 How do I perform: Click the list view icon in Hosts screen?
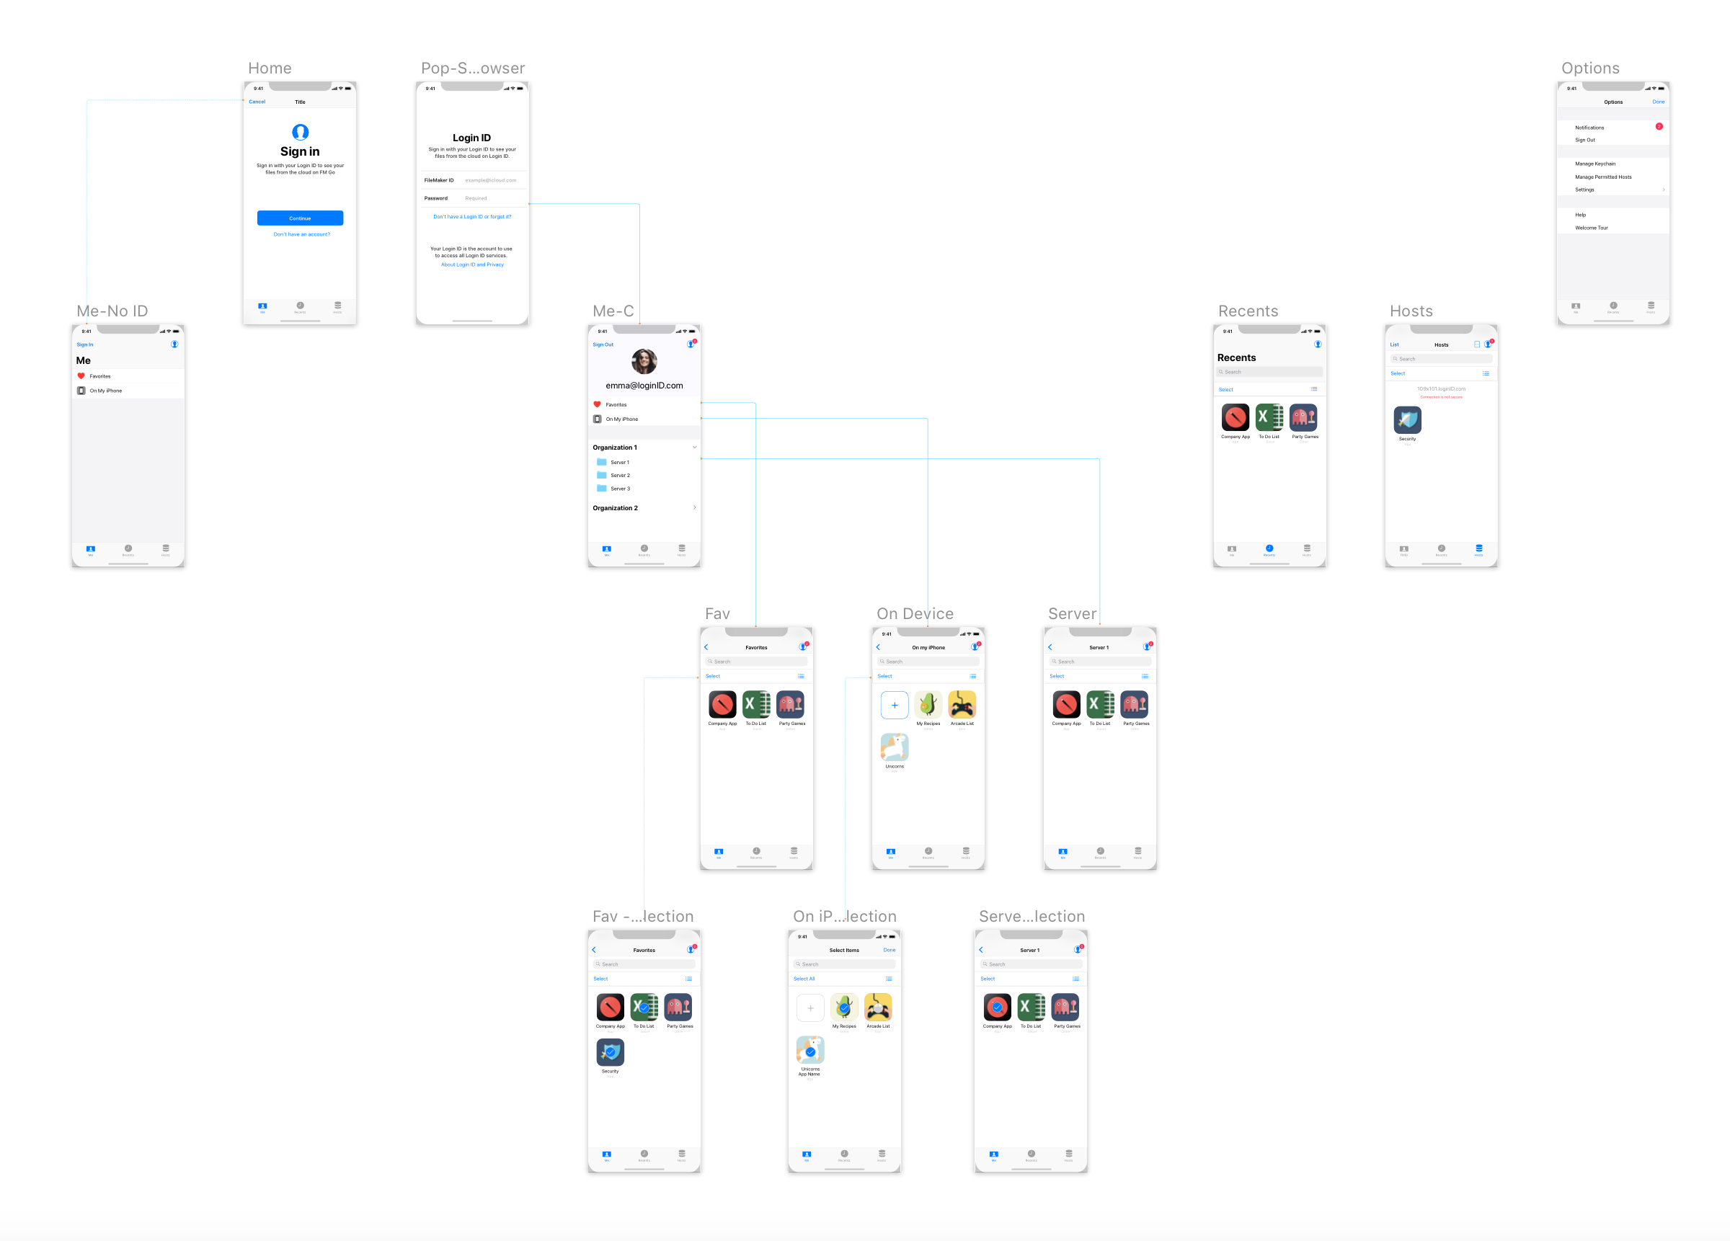1485,374
